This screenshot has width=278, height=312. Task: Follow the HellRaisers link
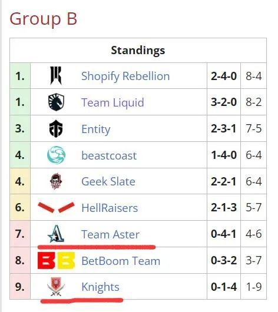click(x=110, y=208)
